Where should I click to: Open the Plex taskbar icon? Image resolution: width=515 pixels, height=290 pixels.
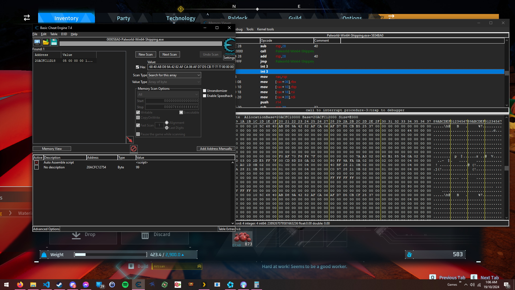click(204, 285)
